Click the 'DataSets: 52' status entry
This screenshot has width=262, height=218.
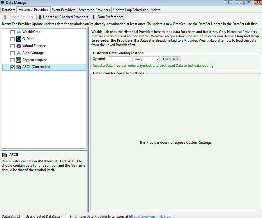pos(11,216)
